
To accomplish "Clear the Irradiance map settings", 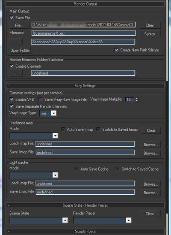I will (151, 130).
